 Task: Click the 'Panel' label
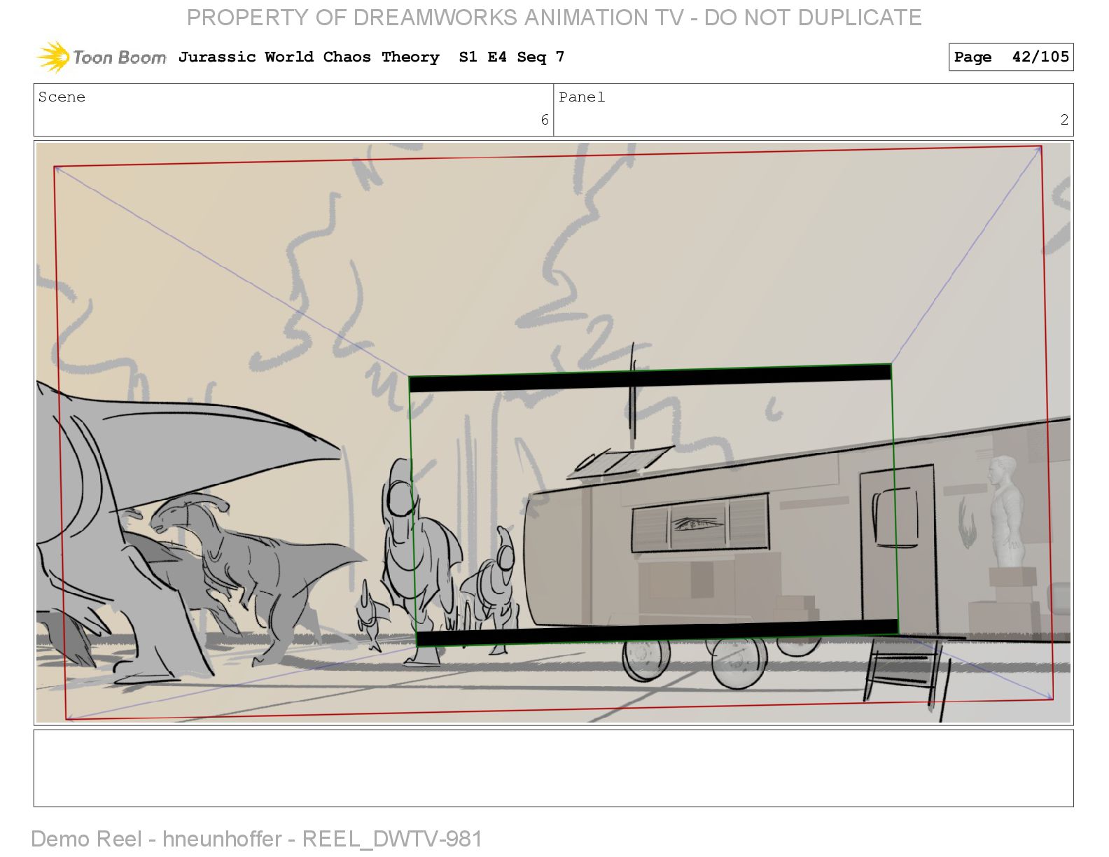coord(582,97)
